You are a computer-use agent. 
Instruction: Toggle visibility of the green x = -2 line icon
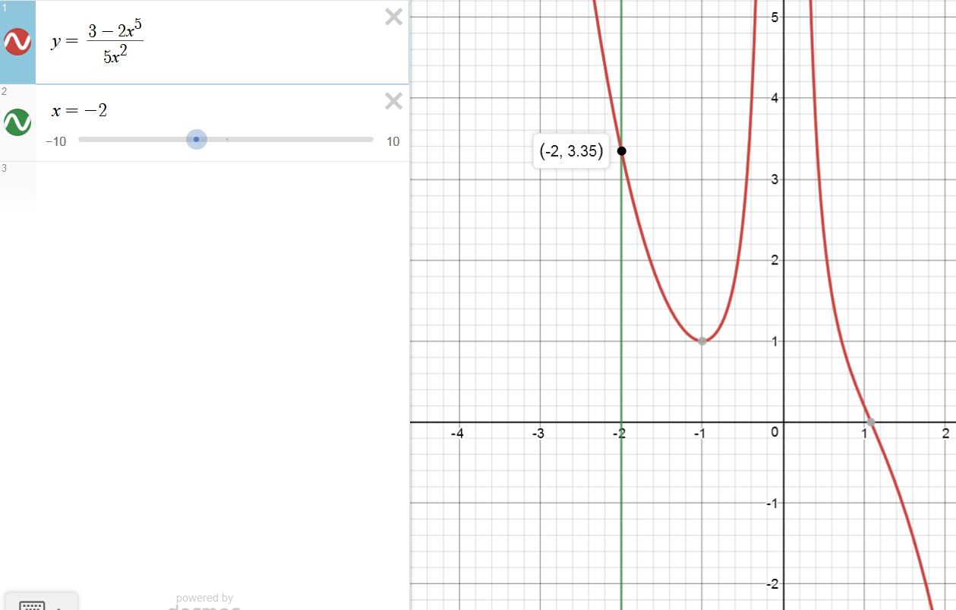tap(17, 122)
